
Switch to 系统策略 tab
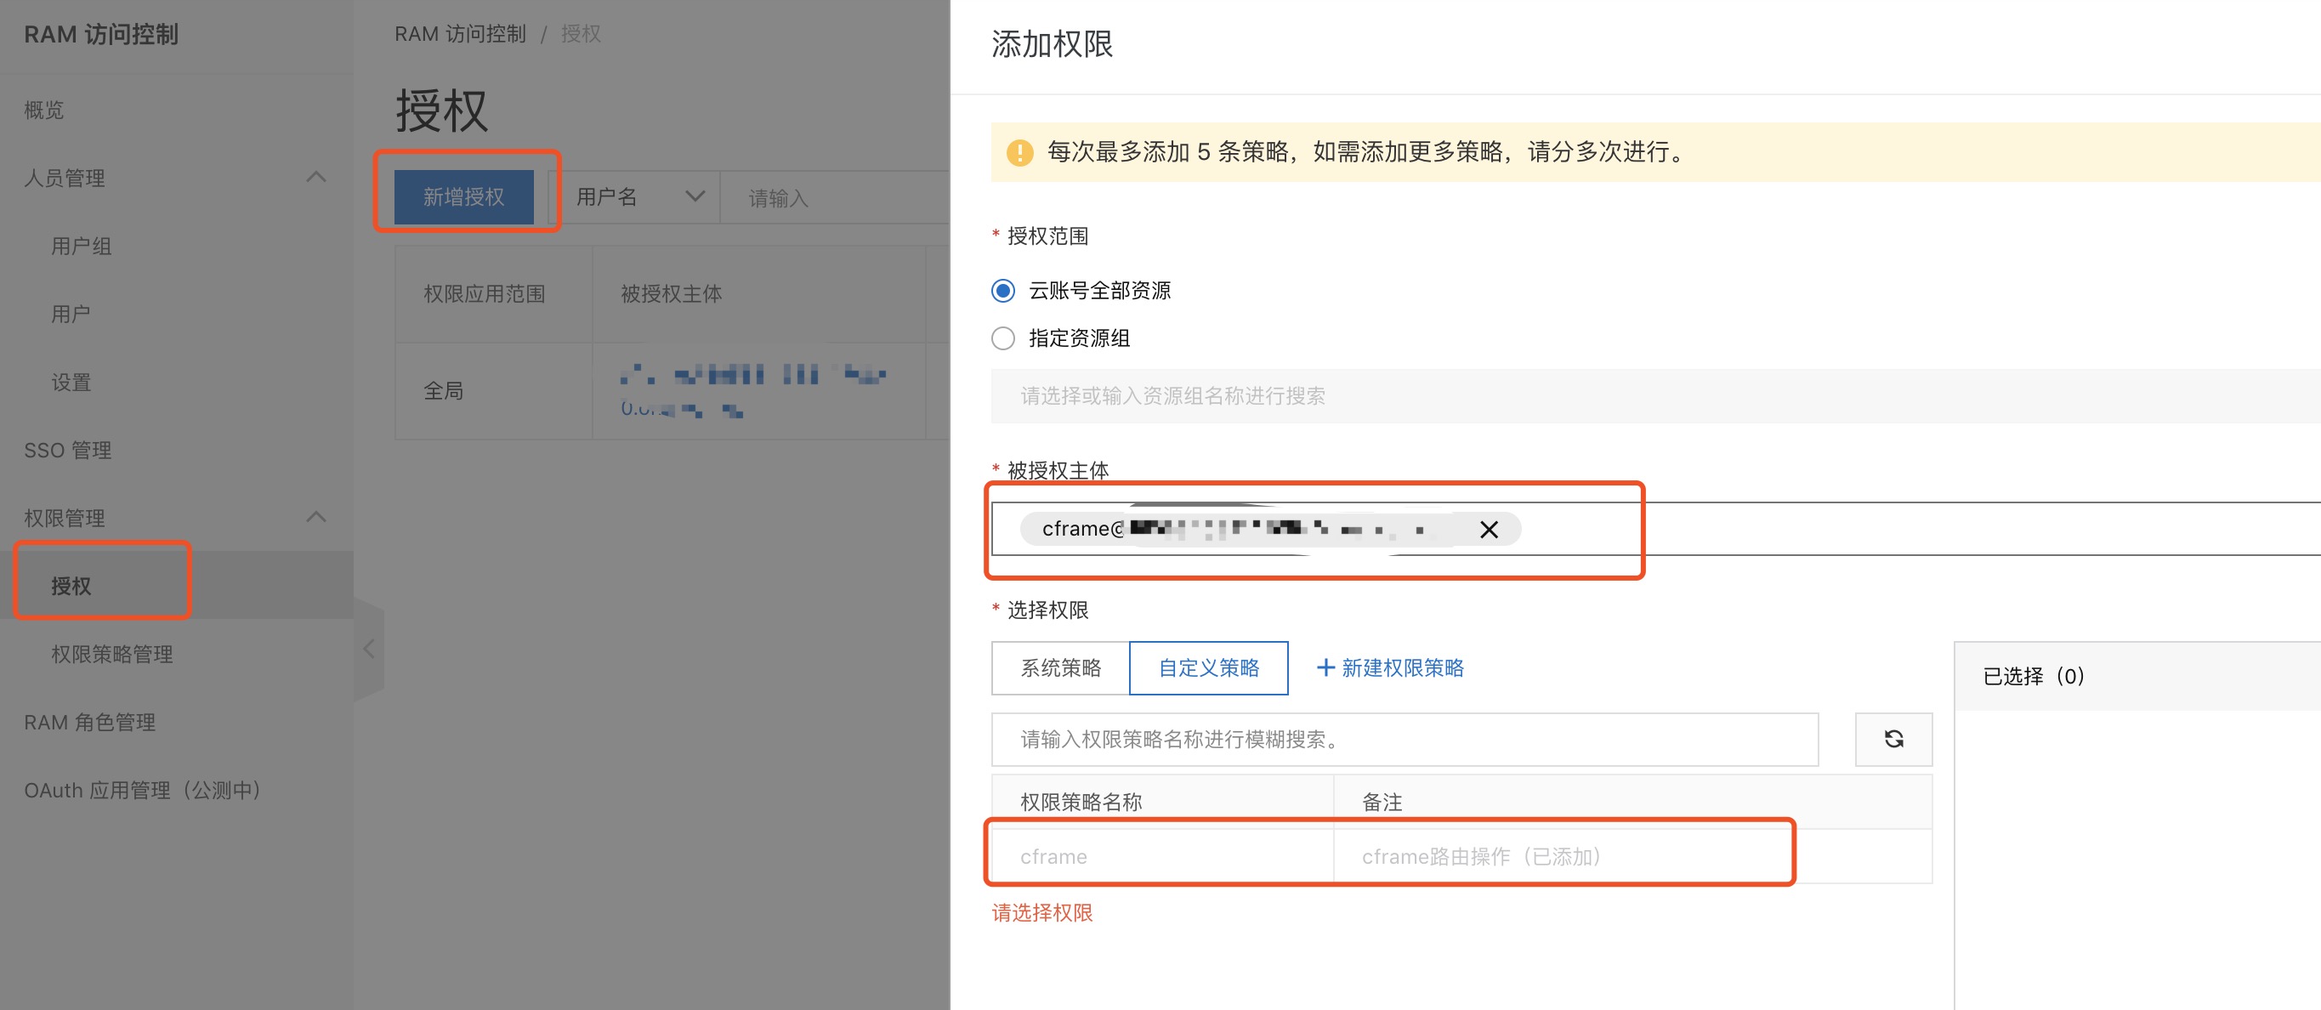[1059, 667]
